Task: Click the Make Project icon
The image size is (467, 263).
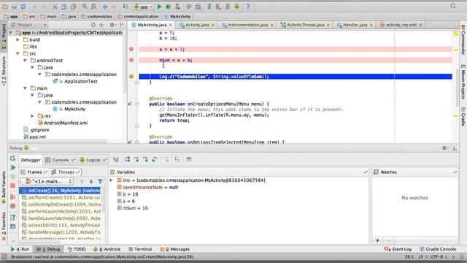Action: click(x=126, y=7)
